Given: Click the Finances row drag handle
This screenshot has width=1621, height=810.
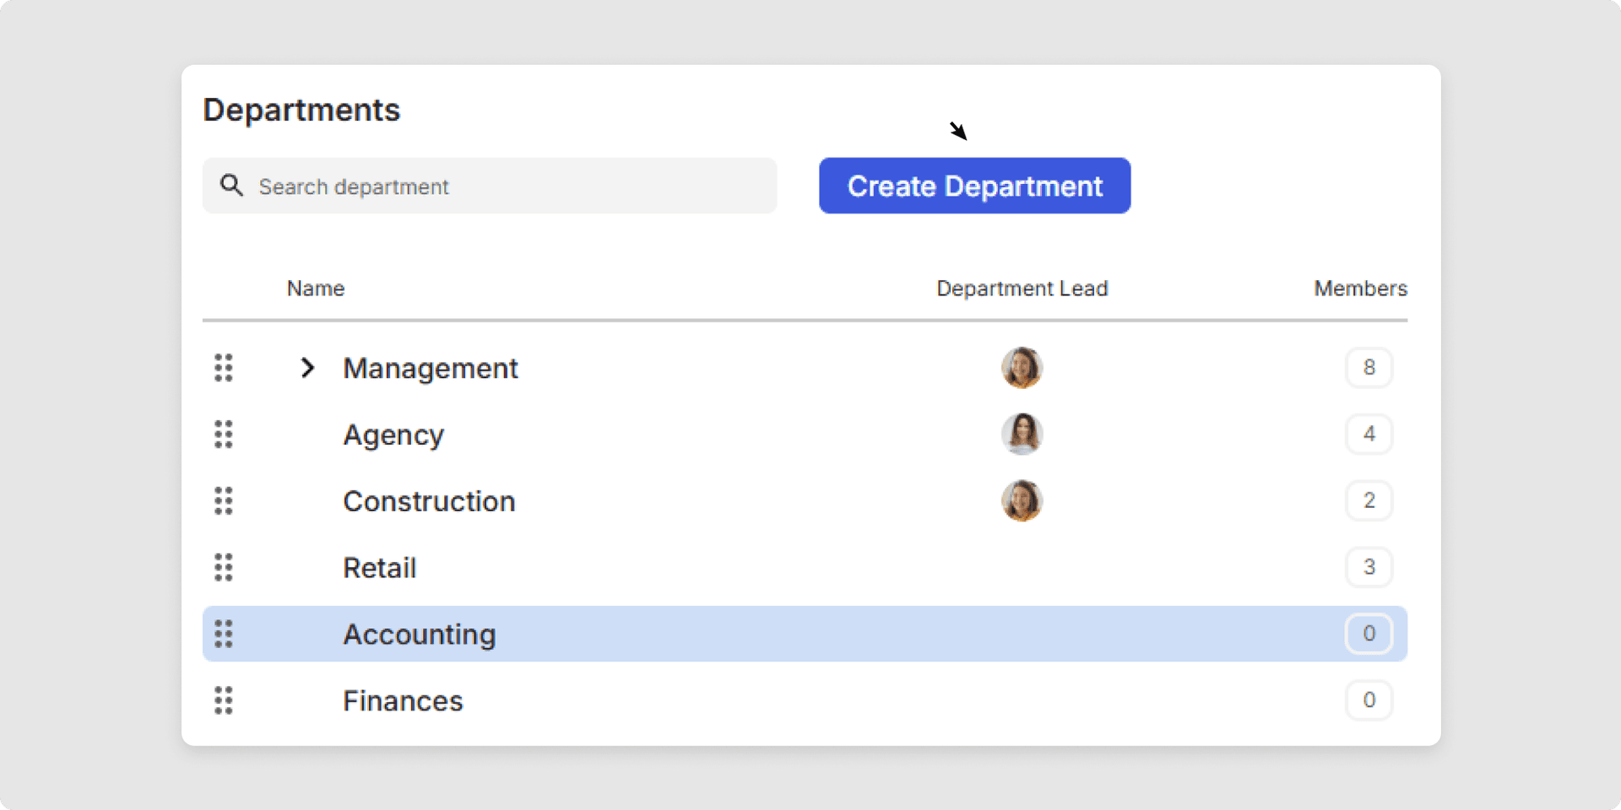Looking at the screenshot, I should [x=224, y=700].
